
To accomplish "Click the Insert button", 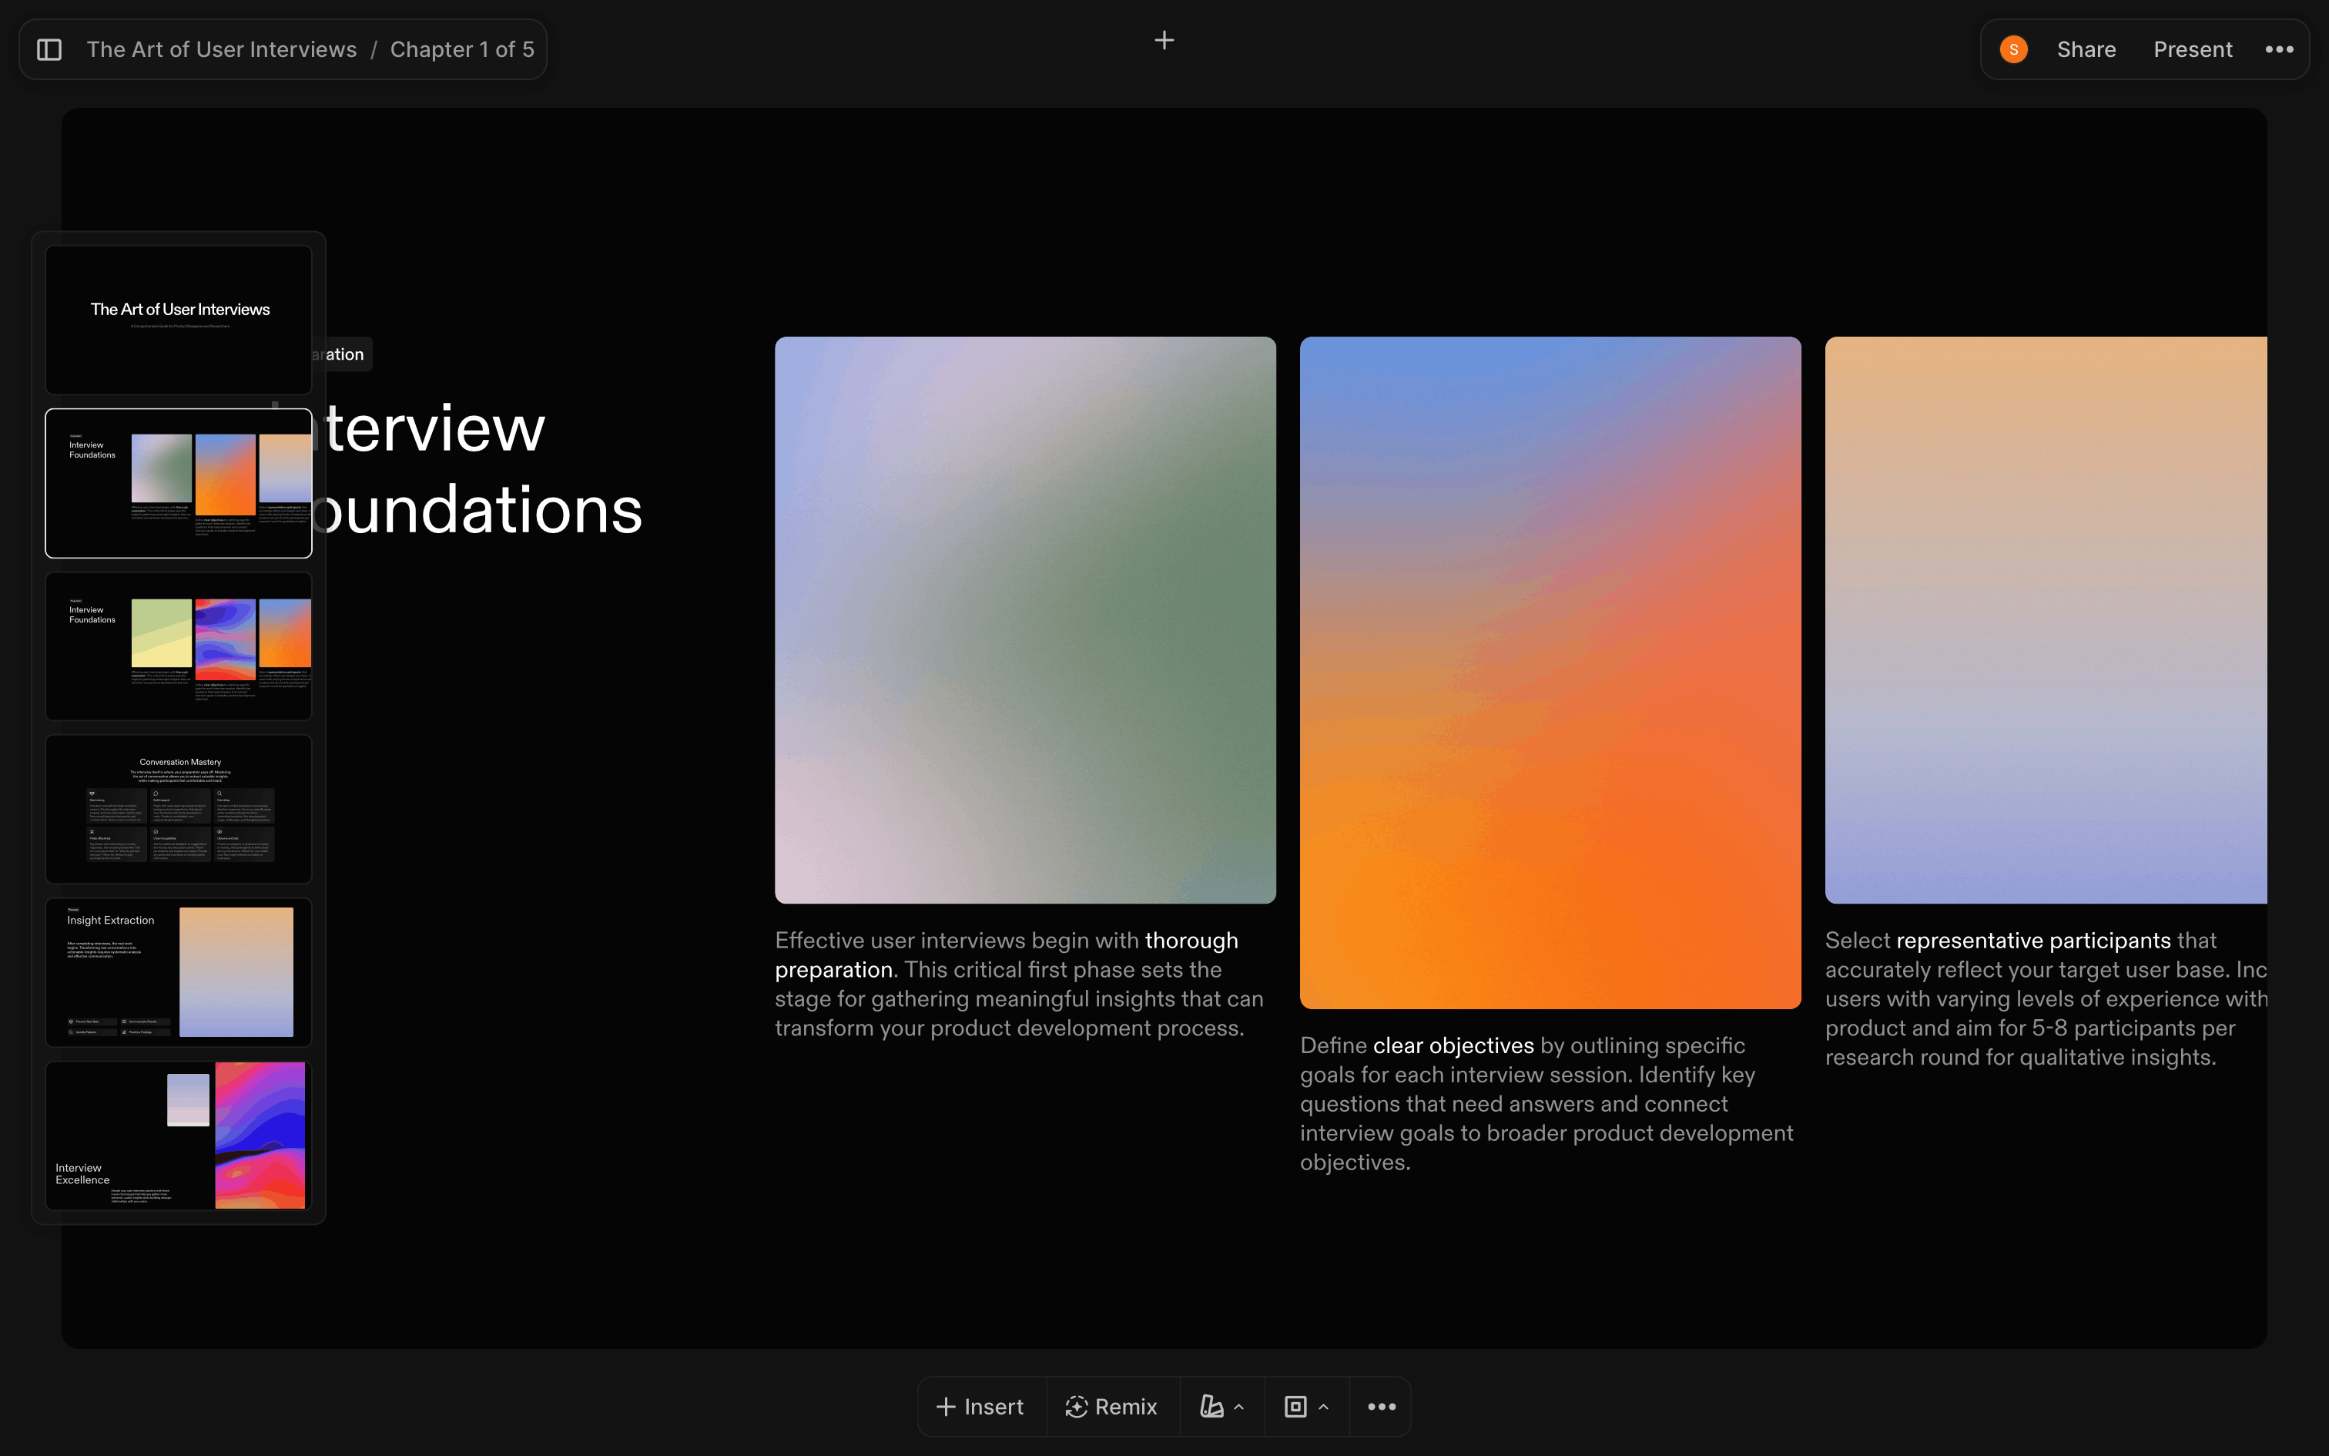I will pos(980,1407).
